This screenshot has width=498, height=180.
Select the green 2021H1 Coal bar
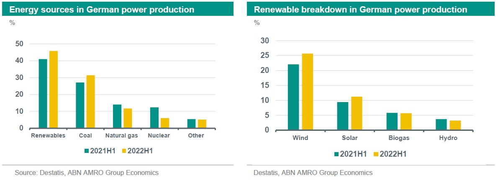tap(80, 105)
